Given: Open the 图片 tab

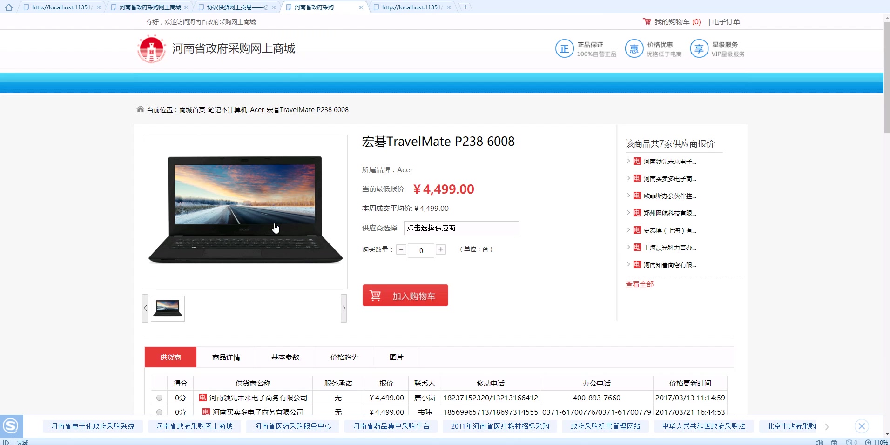Looking at the screenshot, I should pos(397,357).
